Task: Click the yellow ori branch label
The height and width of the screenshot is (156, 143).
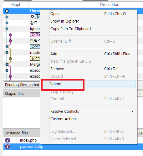Action: 35,58
